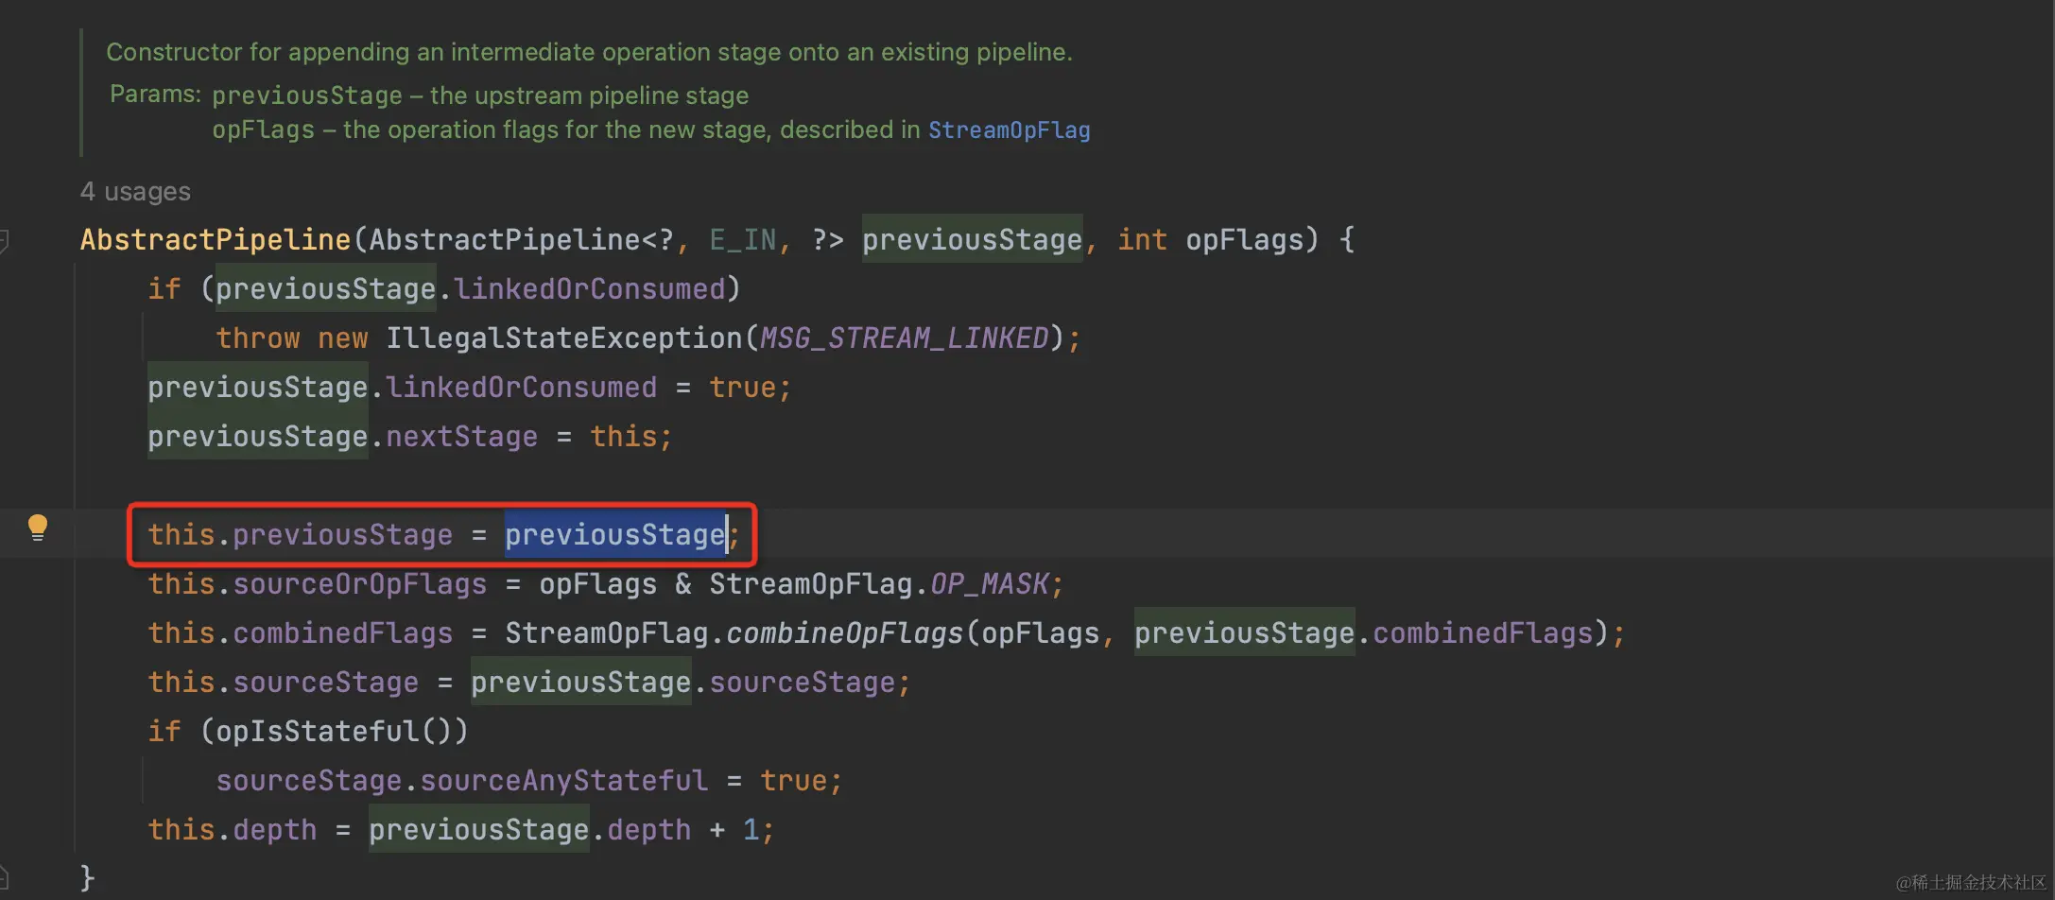
Task: Click this.depth field assignment
Action: point(233,830)
